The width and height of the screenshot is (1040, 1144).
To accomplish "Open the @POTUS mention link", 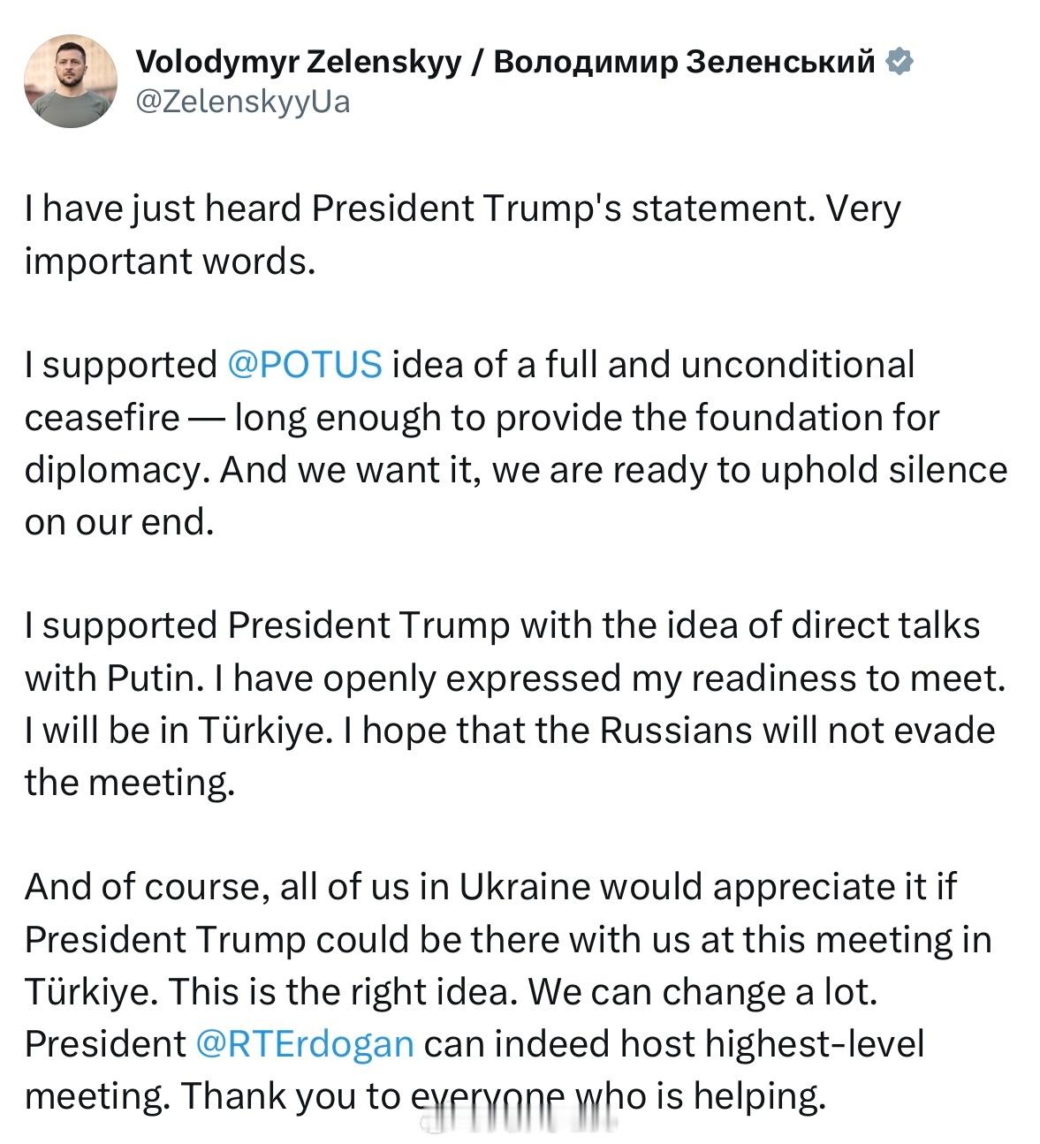I will coord(305,364).
